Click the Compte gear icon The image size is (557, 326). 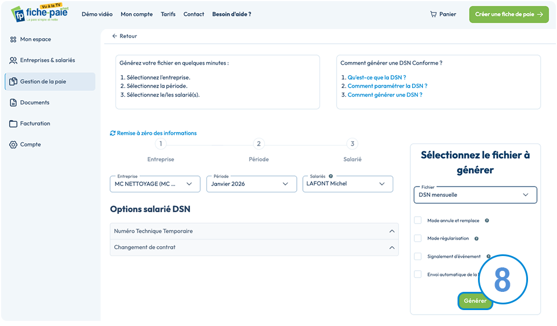coord(13,145)
